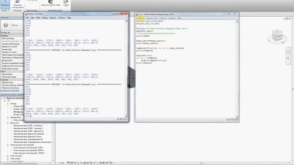Screen dimensions: 294x165
Task: Click the zoom tool on navigation bar
Action: tap(288, 59)
